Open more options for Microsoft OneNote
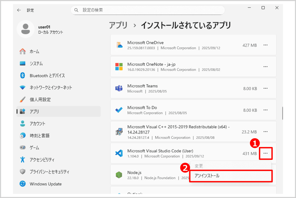This screenshot has width=296, height=198. [265, 67]
